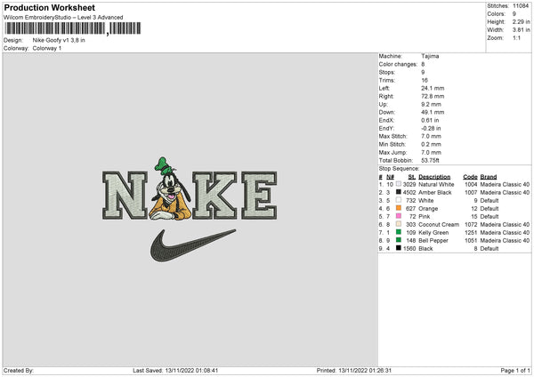Screen dimensions: 534x377
Task: Select the 'Colorway 1' value
Action: pyautogui.click(x=47, y=48)
